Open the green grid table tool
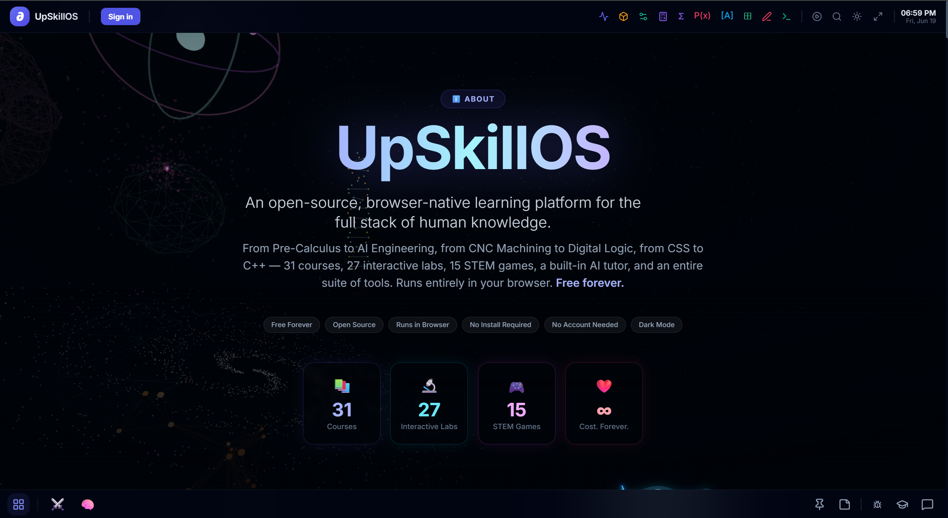Screen dimensions: 948x518 coord(748,16)
